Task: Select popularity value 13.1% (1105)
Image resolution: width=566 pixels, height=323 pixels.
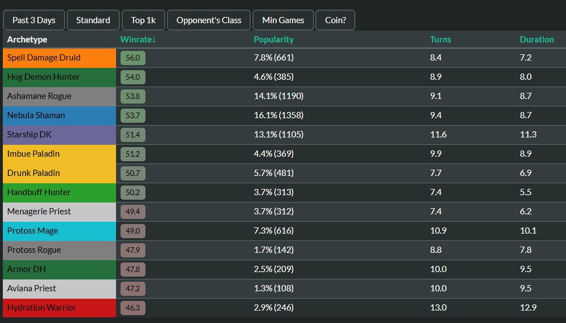Action: 278,135
